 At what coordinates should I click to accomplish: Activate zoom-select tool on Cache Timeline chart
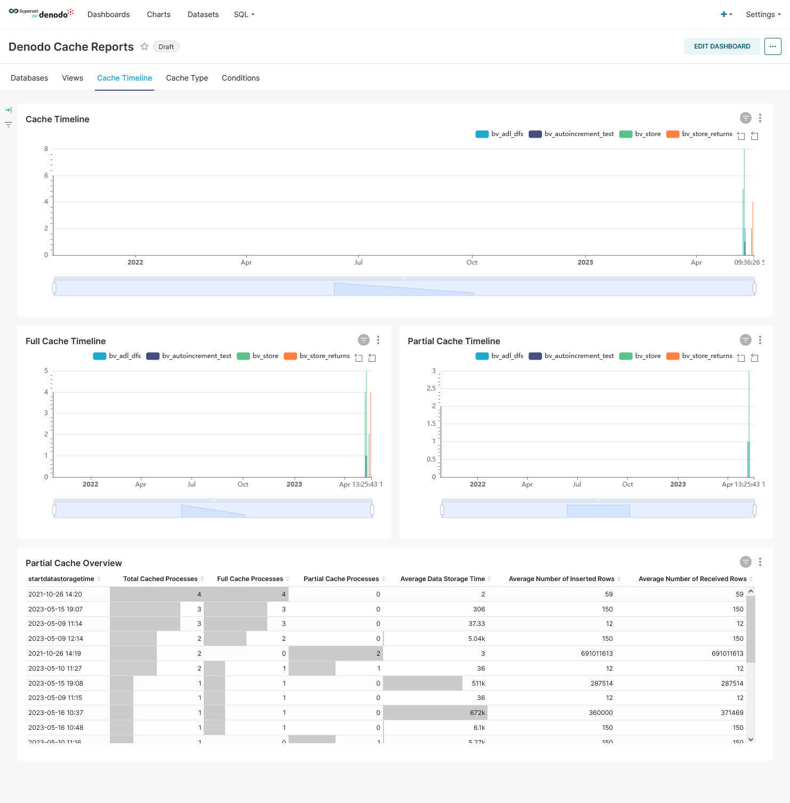[741, 136]
